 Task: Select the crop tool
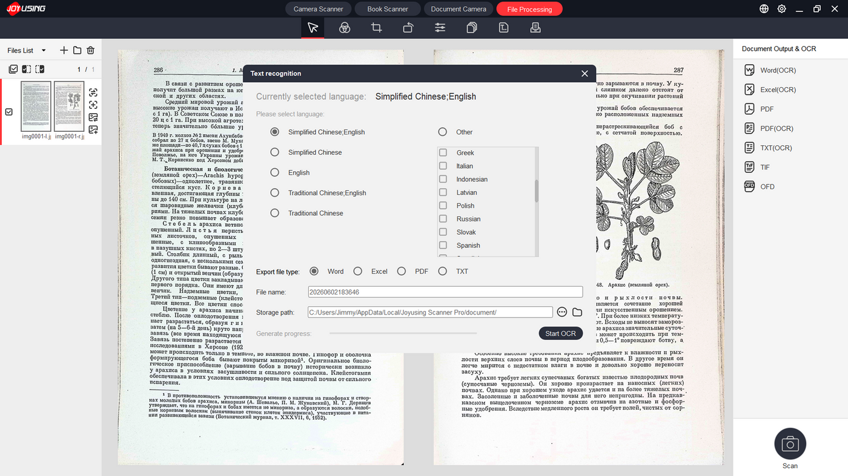click(376, 27)
